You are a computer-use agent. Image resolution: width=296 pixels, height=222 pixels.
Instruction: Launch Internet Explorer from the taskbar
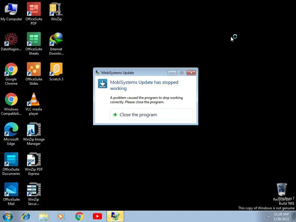tap(26, 216)
